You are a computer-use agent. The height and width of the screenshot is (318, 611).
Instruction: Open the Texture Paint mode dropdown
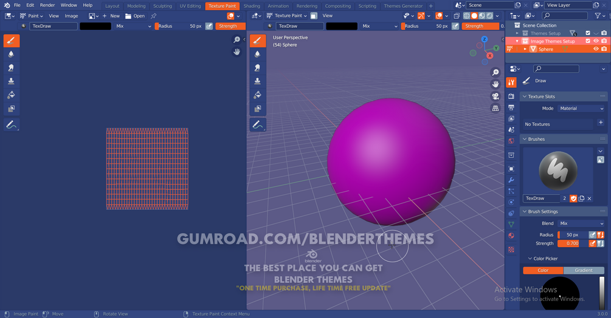pos(287,16)
